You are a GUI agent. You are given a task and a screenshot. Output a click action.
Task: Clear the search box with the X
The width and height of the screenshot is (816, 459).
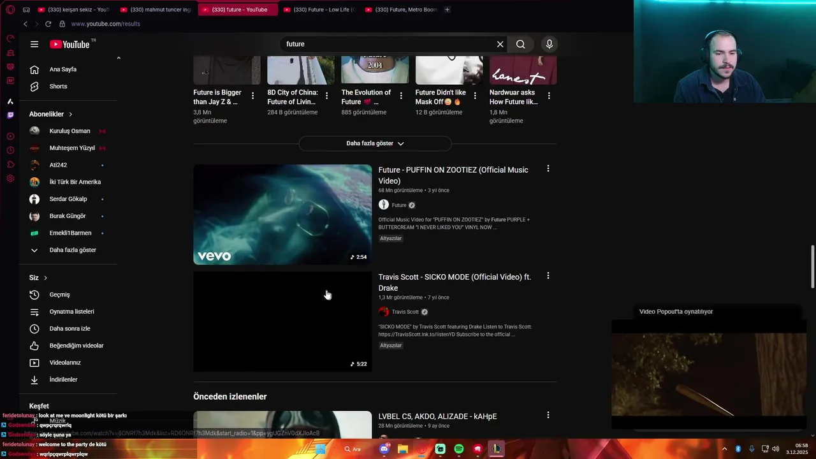pyautogui.click(x=500, y=44)
